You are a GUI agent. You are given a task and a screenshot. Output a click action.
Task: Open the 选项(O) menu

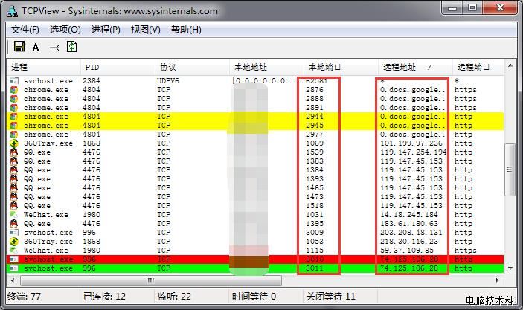65,30
